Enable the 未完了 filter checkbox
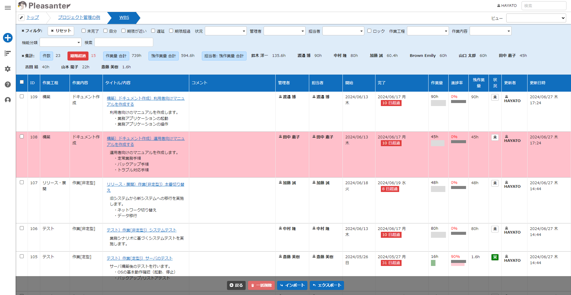The height and width of the screenshot is (295, 571). pos(84,31)
